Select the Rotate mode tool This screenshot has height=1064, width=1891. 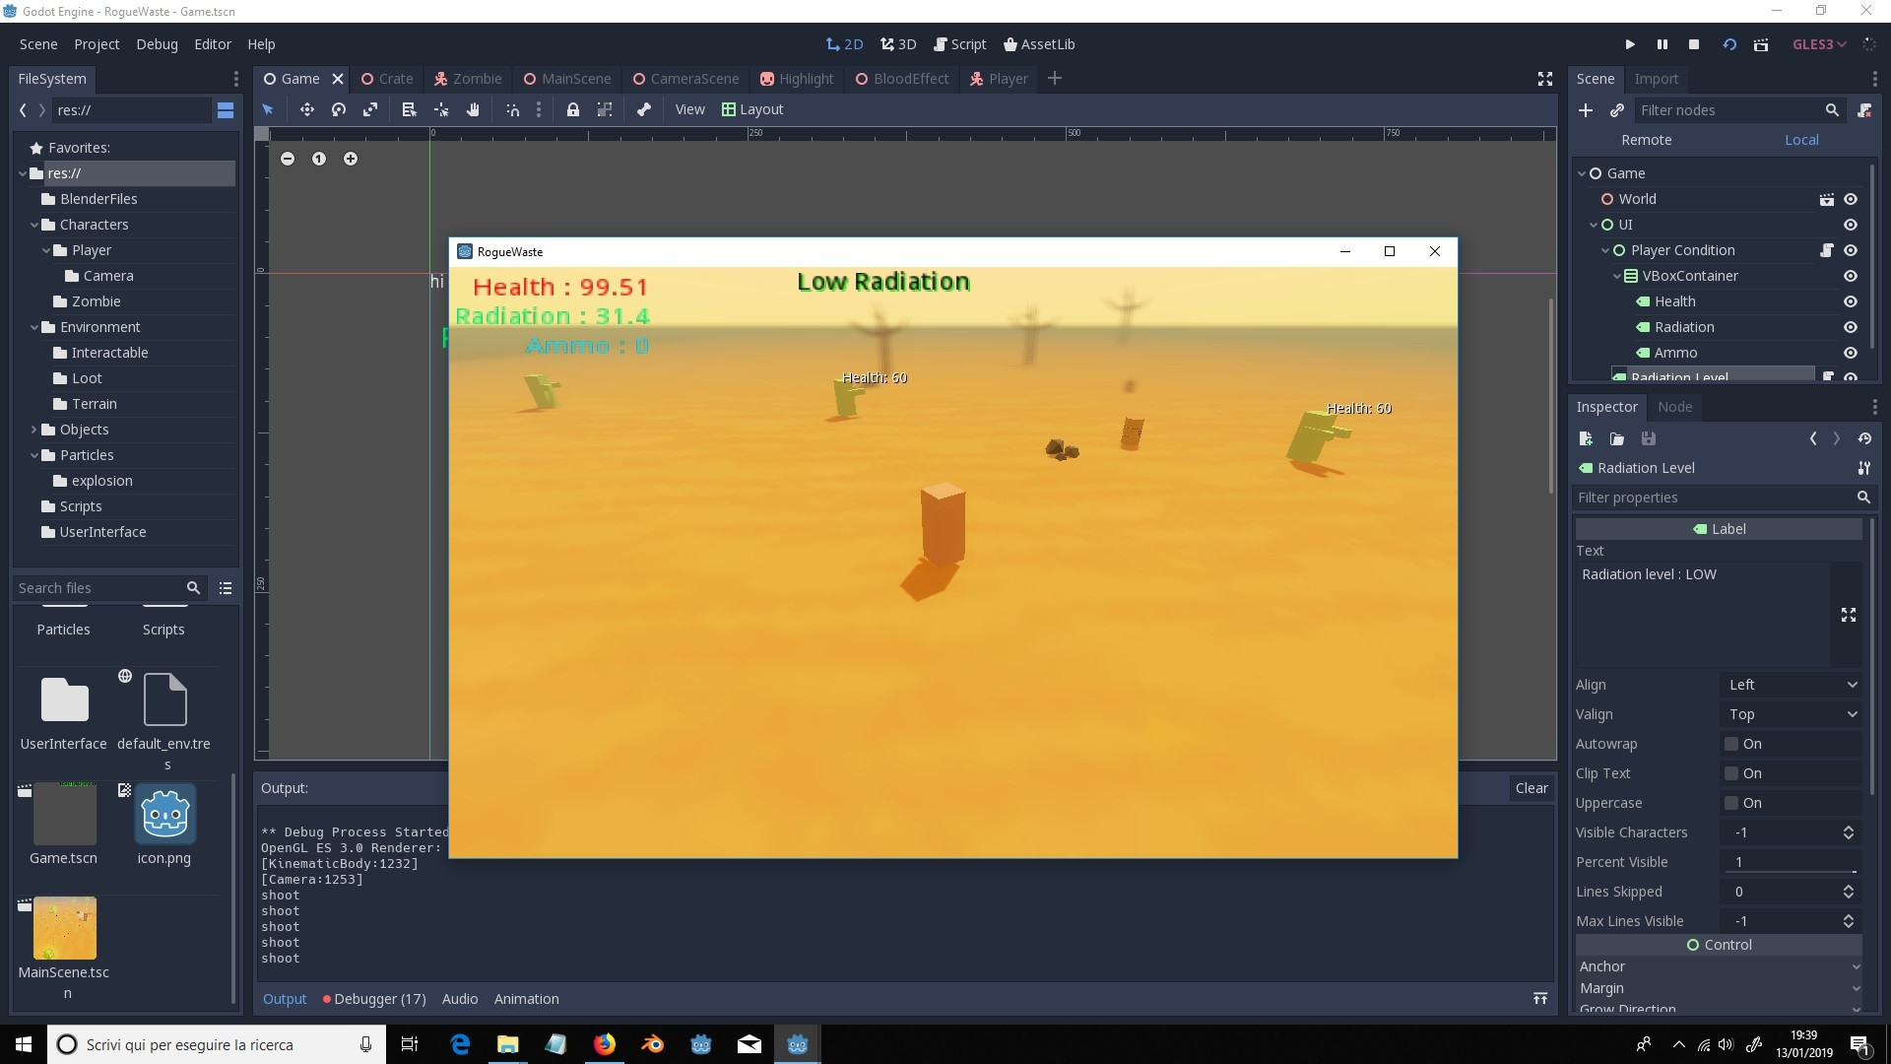coord(339,109)
